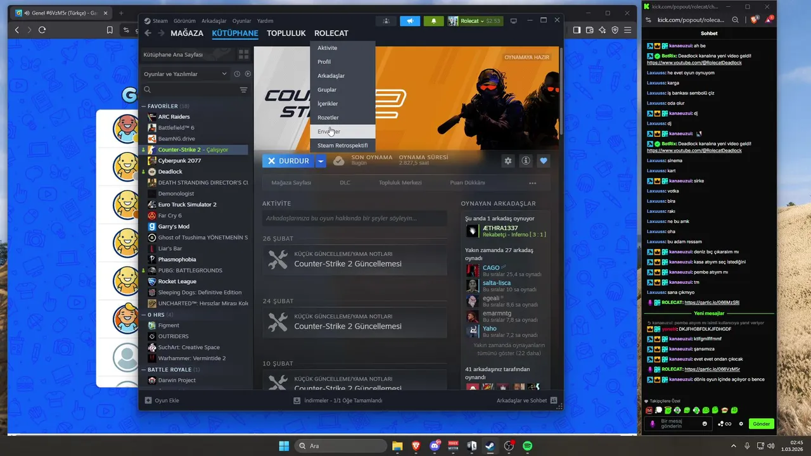The image size is (811, 456).
Task: Open Kick chat settings gear
Action: pos(741,424)
